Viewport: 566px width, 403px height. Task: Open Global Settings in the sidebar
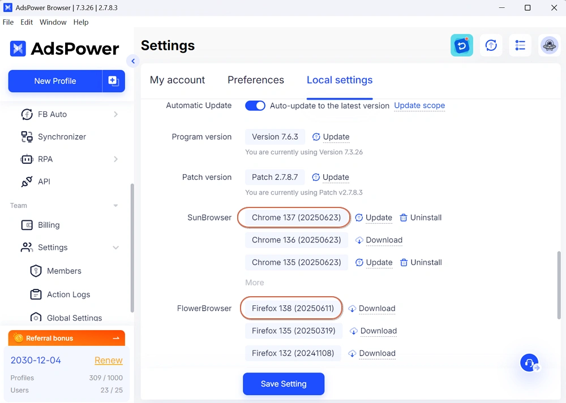74,318
